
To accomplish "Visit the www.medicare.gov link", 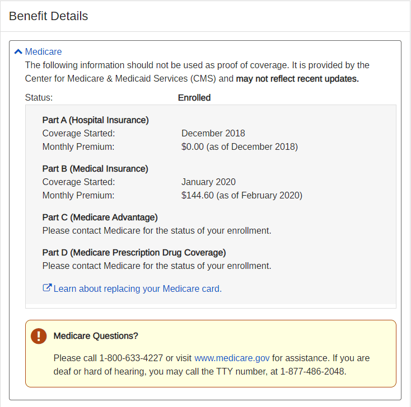I will click(232, 358).
